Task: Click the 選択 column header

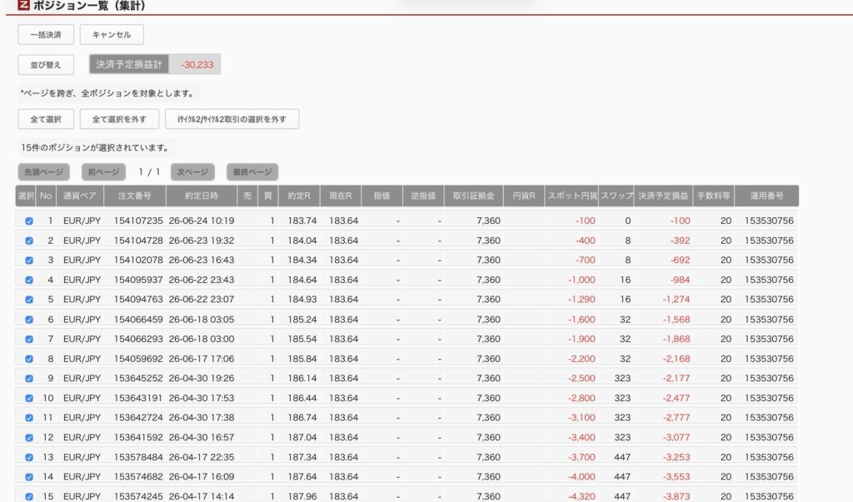Action: (x=26, y=196)
